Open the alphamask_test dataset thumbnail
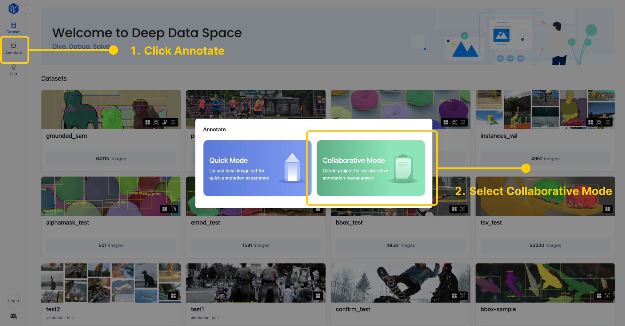The image size is (625, 326). click(x=111, y=196)
